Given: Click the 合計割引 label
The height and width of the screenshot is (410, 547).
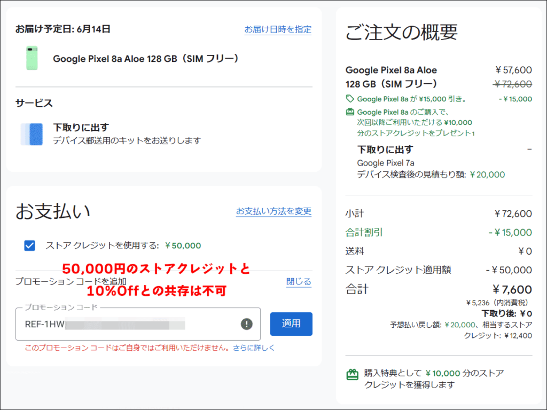Looking at the screenshot, I should [x=364, y=233].
